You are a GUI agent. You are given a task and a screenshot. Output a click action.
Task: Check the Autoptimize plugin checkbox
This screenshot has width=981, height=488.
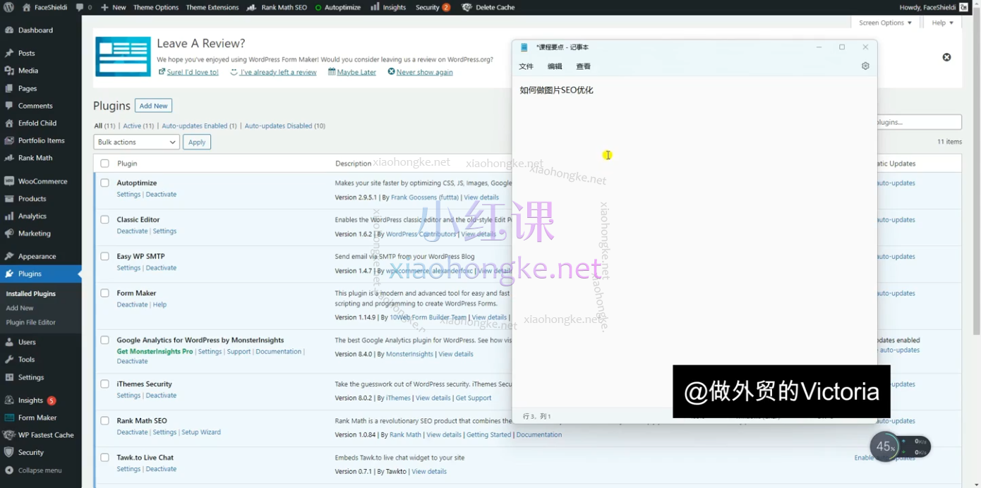[x=104, y=183]
